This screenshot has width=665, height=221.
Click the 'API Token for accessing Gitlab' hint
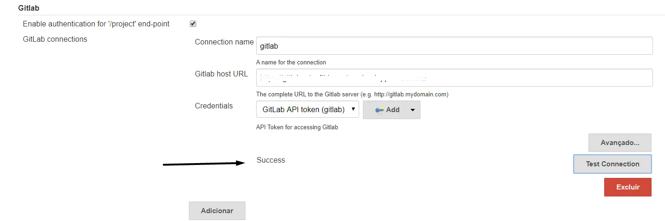tap(297, 127)
